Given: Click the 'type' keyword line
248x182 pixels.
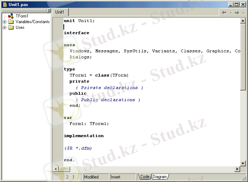Looking at the screenshot, I should pyautogui.click(x=69, y=69).
